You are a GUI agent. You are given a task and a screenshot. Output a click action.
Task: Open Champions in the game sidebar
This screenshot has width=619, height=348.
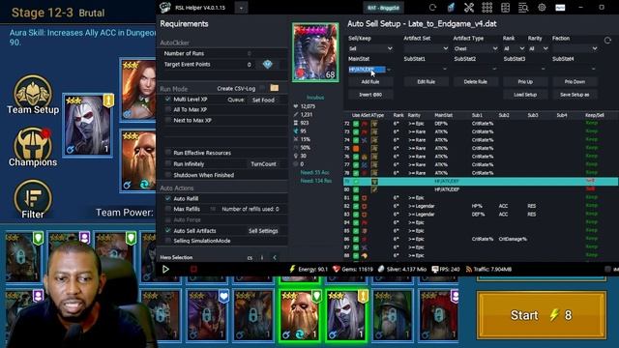33,148
